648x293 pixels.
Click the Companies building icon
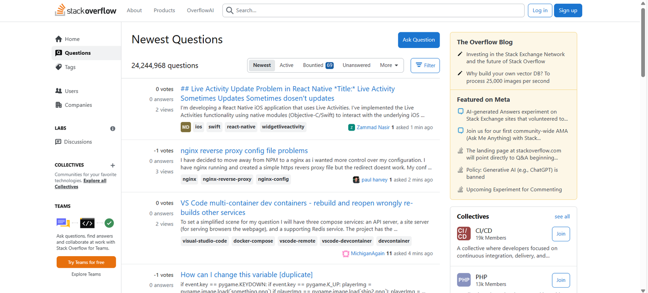coord(58,105)
